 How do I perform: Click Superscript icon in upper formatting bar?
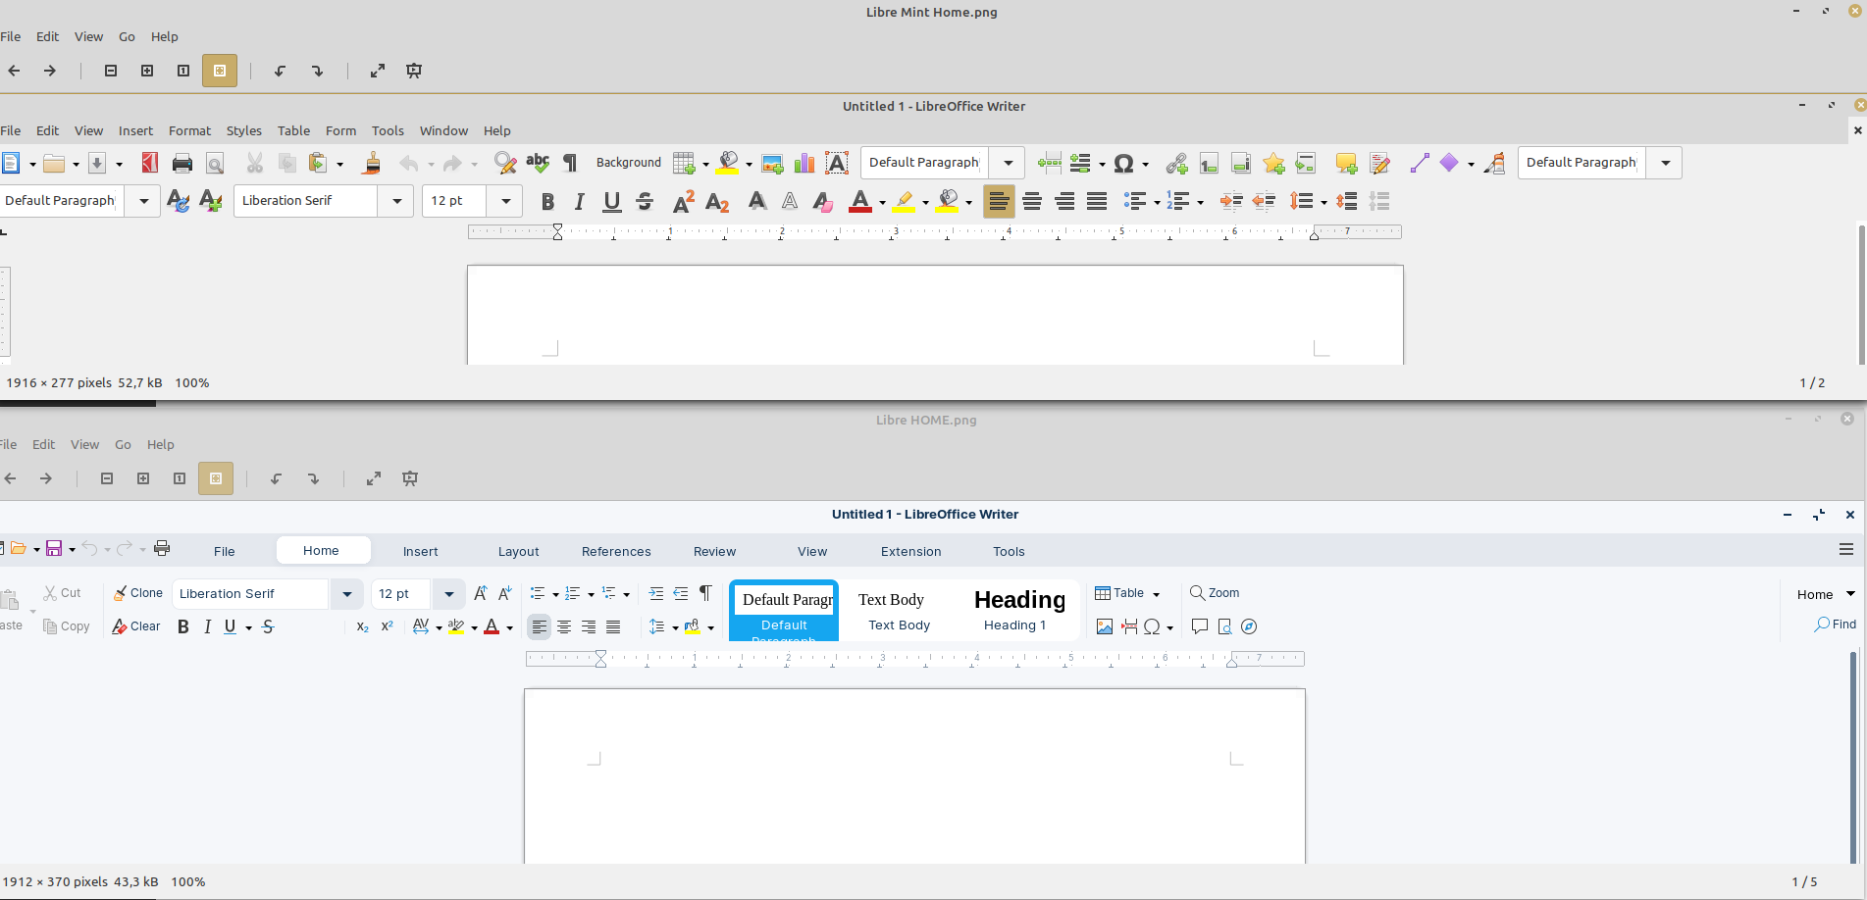click(x=684, y=201)
